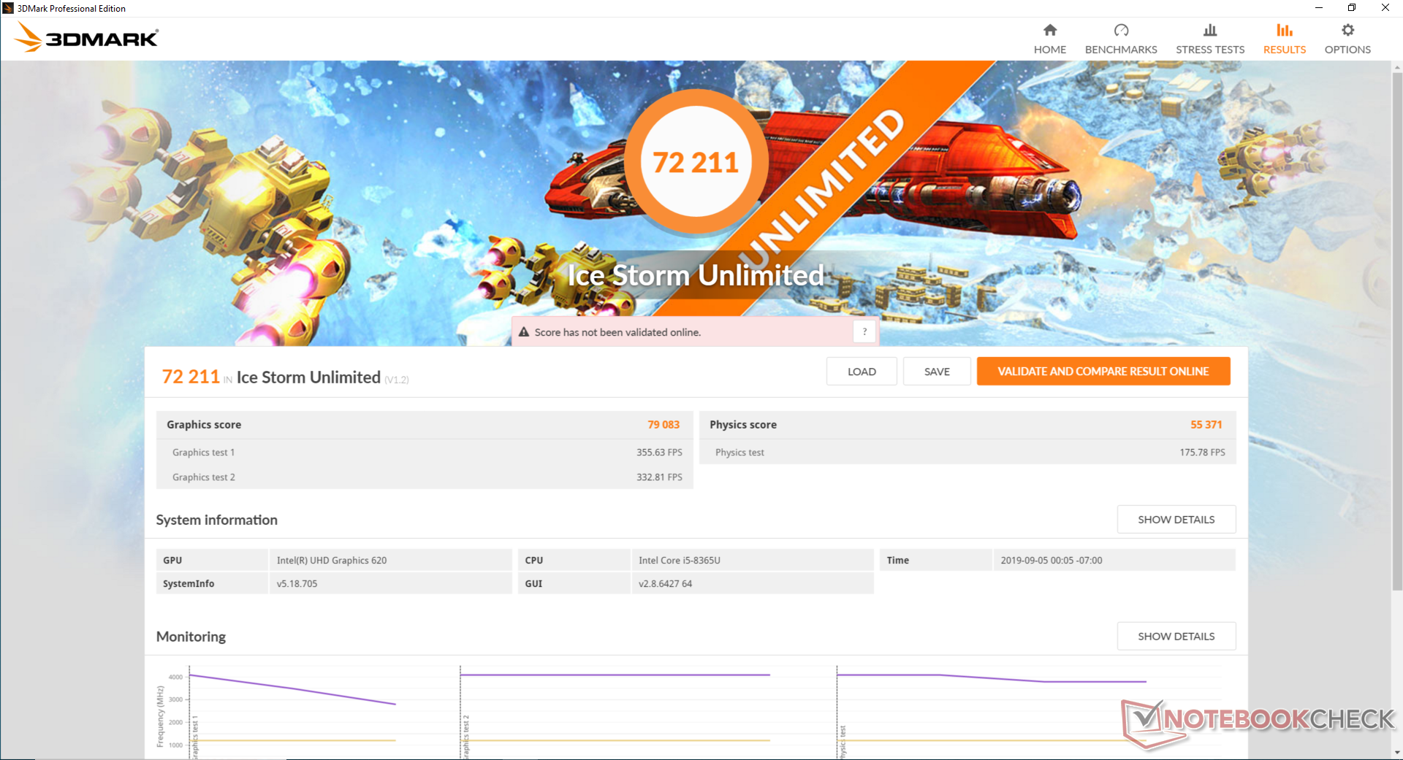Click the 3DMark logo

[86, 37]
